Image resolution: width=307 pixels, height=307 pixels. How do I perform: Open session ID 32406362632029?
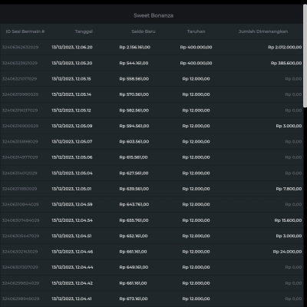point(20,48)
